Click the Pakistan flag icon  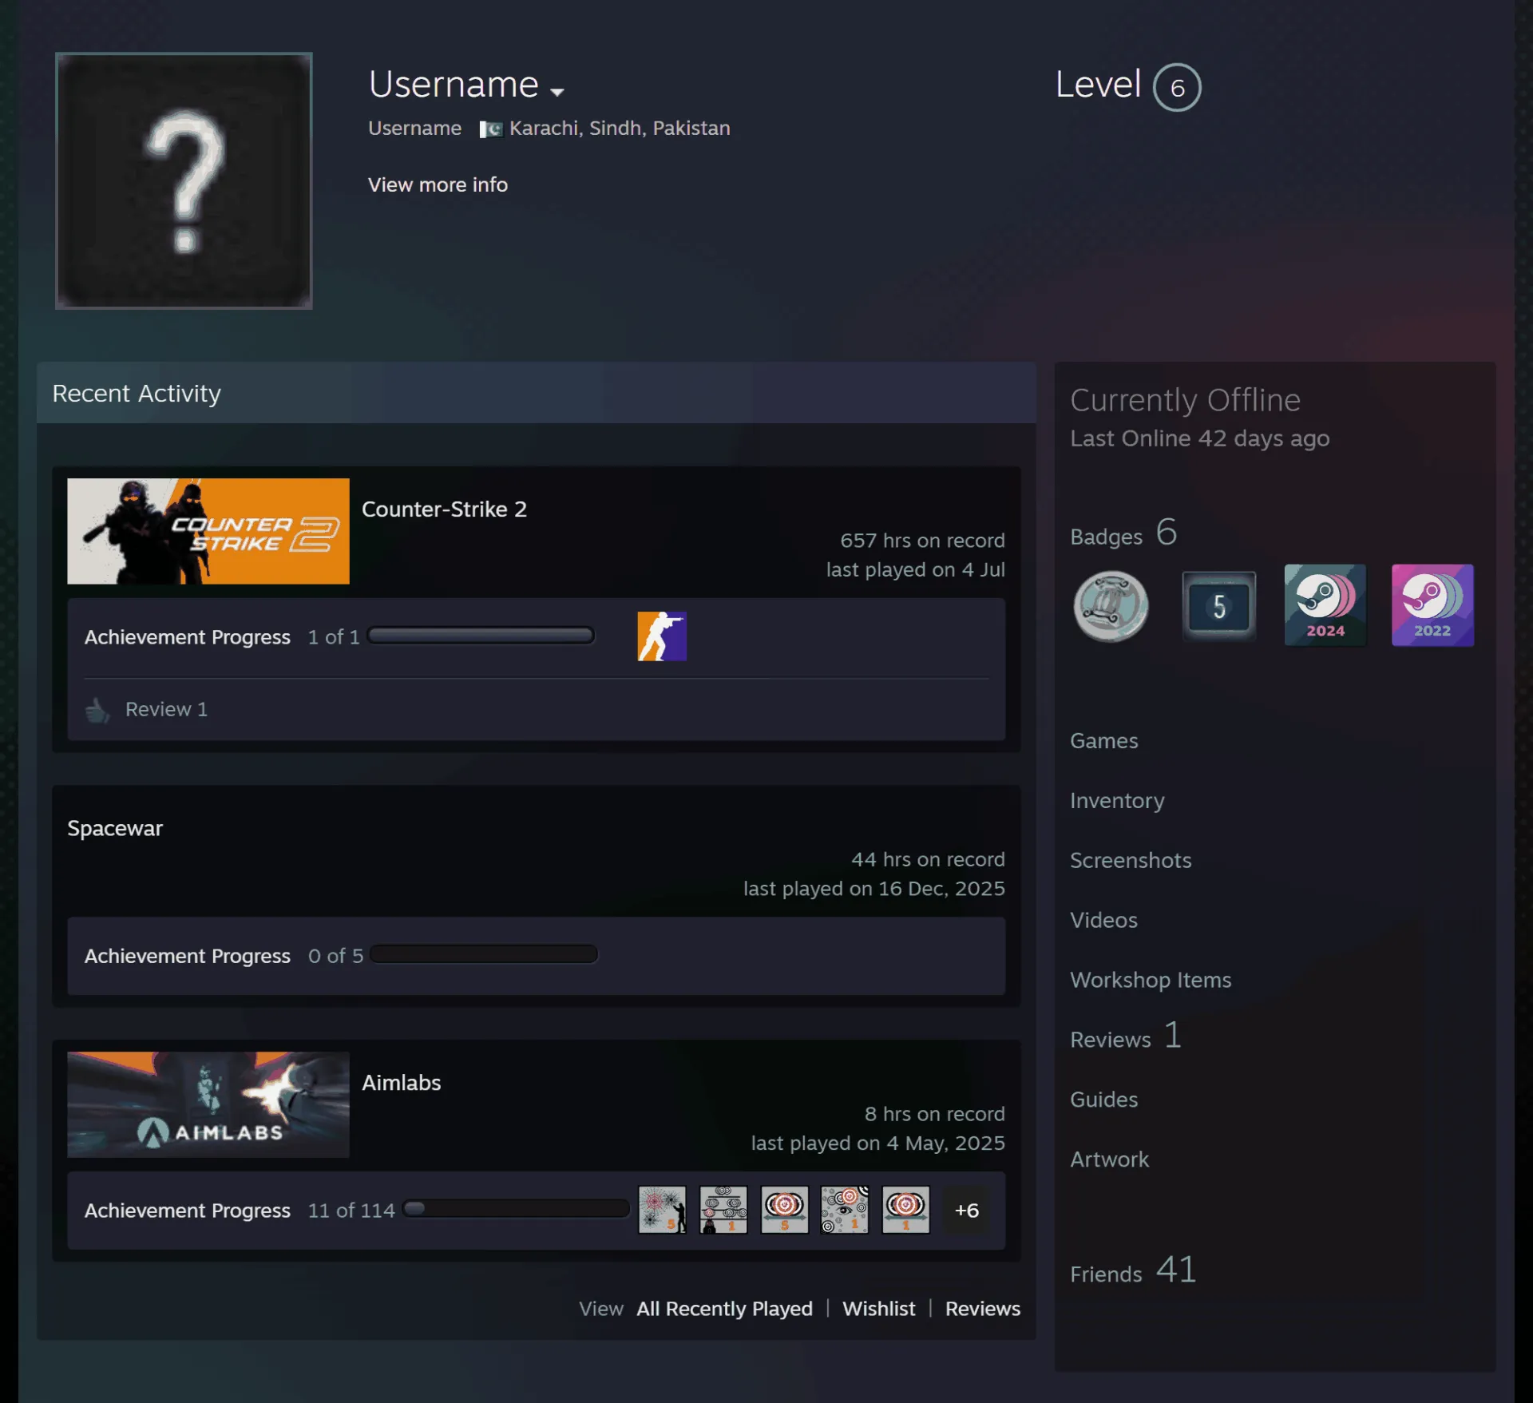point(490,129)
